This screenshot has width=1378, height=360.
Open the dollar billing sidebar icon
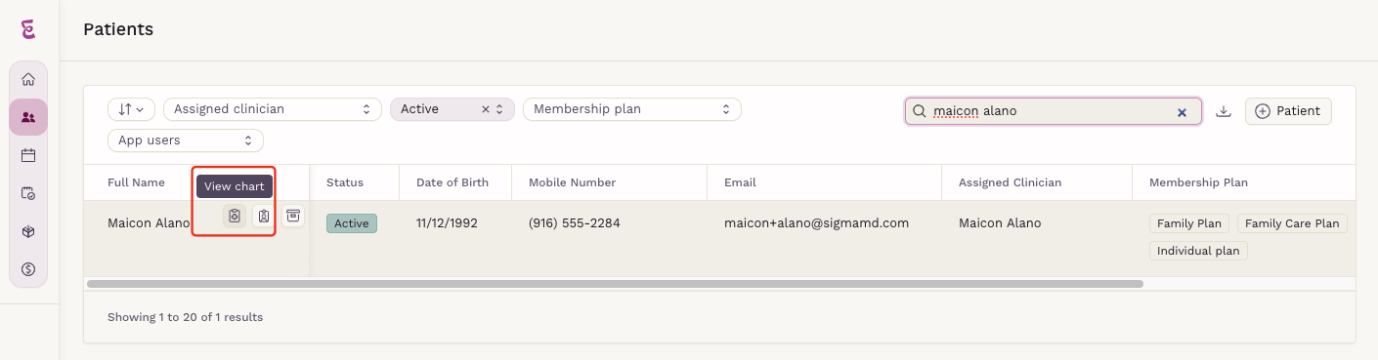(28, 268)
